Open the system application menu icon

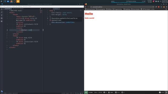(1, 1)
